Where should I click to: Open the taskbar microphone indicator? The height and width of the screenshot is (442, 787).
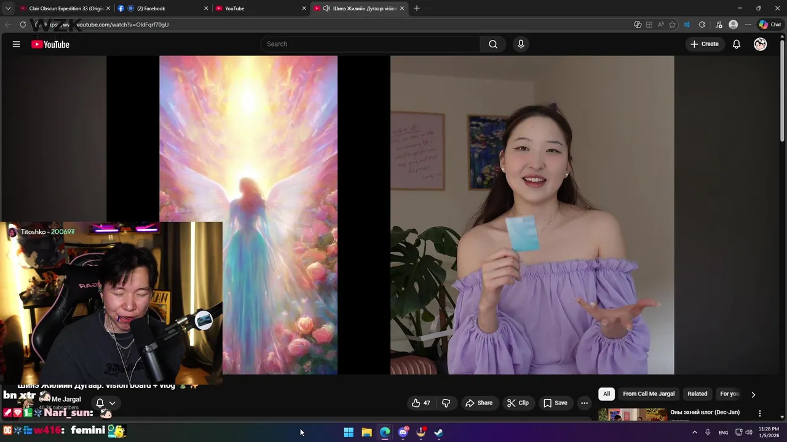click(x=708, y=432)
